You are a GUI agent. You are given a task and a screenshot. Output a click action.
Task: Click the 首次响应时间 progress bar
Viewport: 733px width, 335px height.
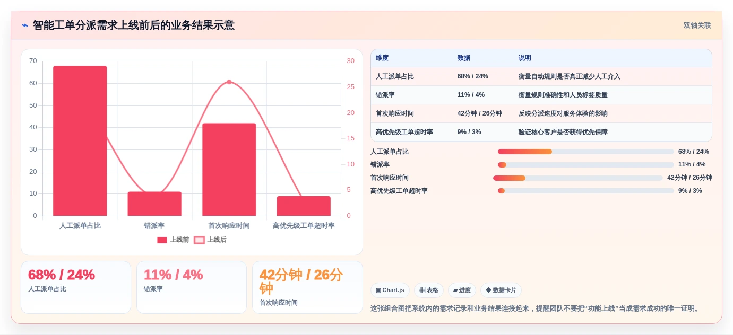(578, 178)
